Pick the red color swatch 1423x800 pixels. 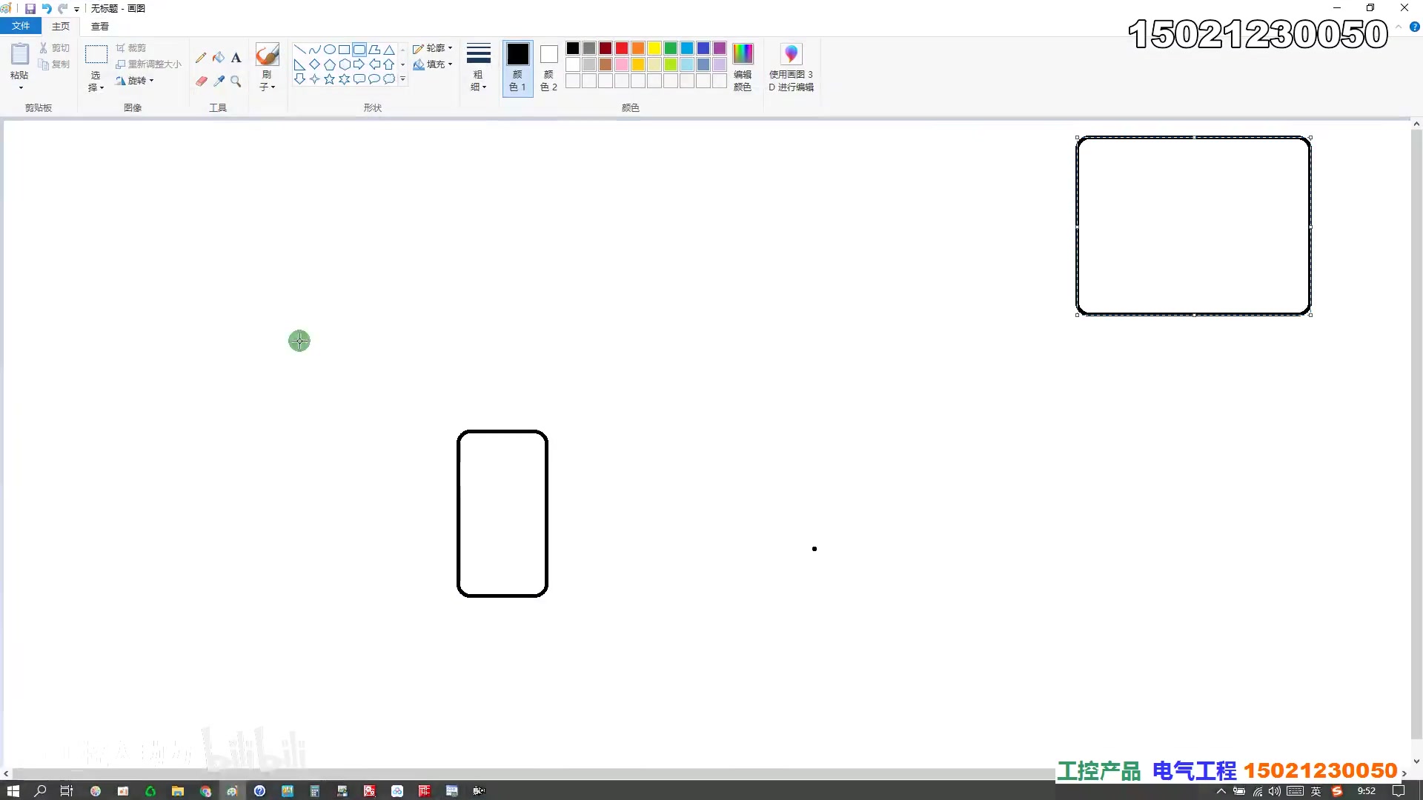pyautogui.click(x=622, y=48)
